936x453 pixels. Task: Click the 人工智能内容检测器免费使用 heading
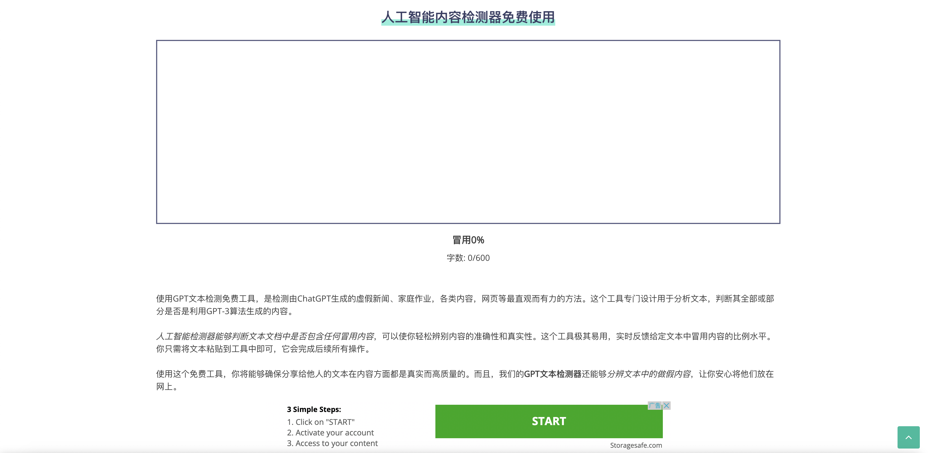(468, 17)
